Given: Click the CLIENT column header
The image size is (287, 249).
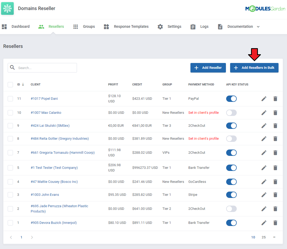Looking at the screenshot, I should [x=35, y=84].
